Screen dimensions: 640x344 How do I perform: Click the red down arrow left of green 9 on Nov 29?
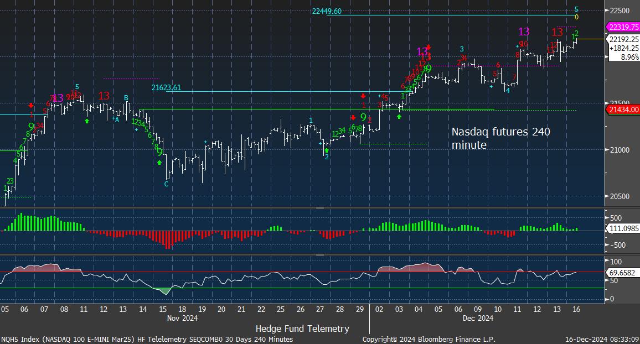pyautogui.click(x=353, y=118)
